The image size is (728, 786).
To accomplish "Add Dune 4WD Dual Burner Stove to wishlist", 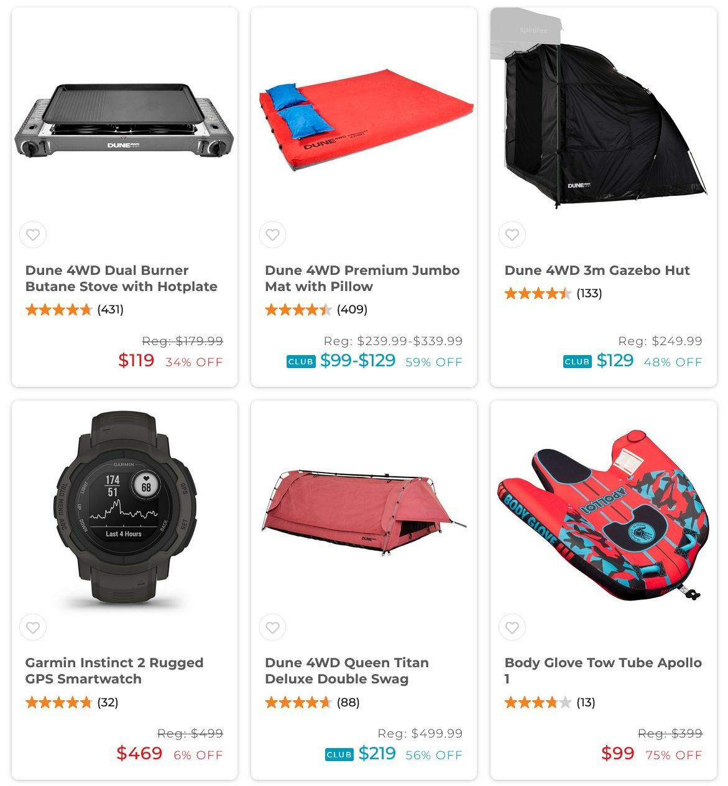I will point(33,235).
